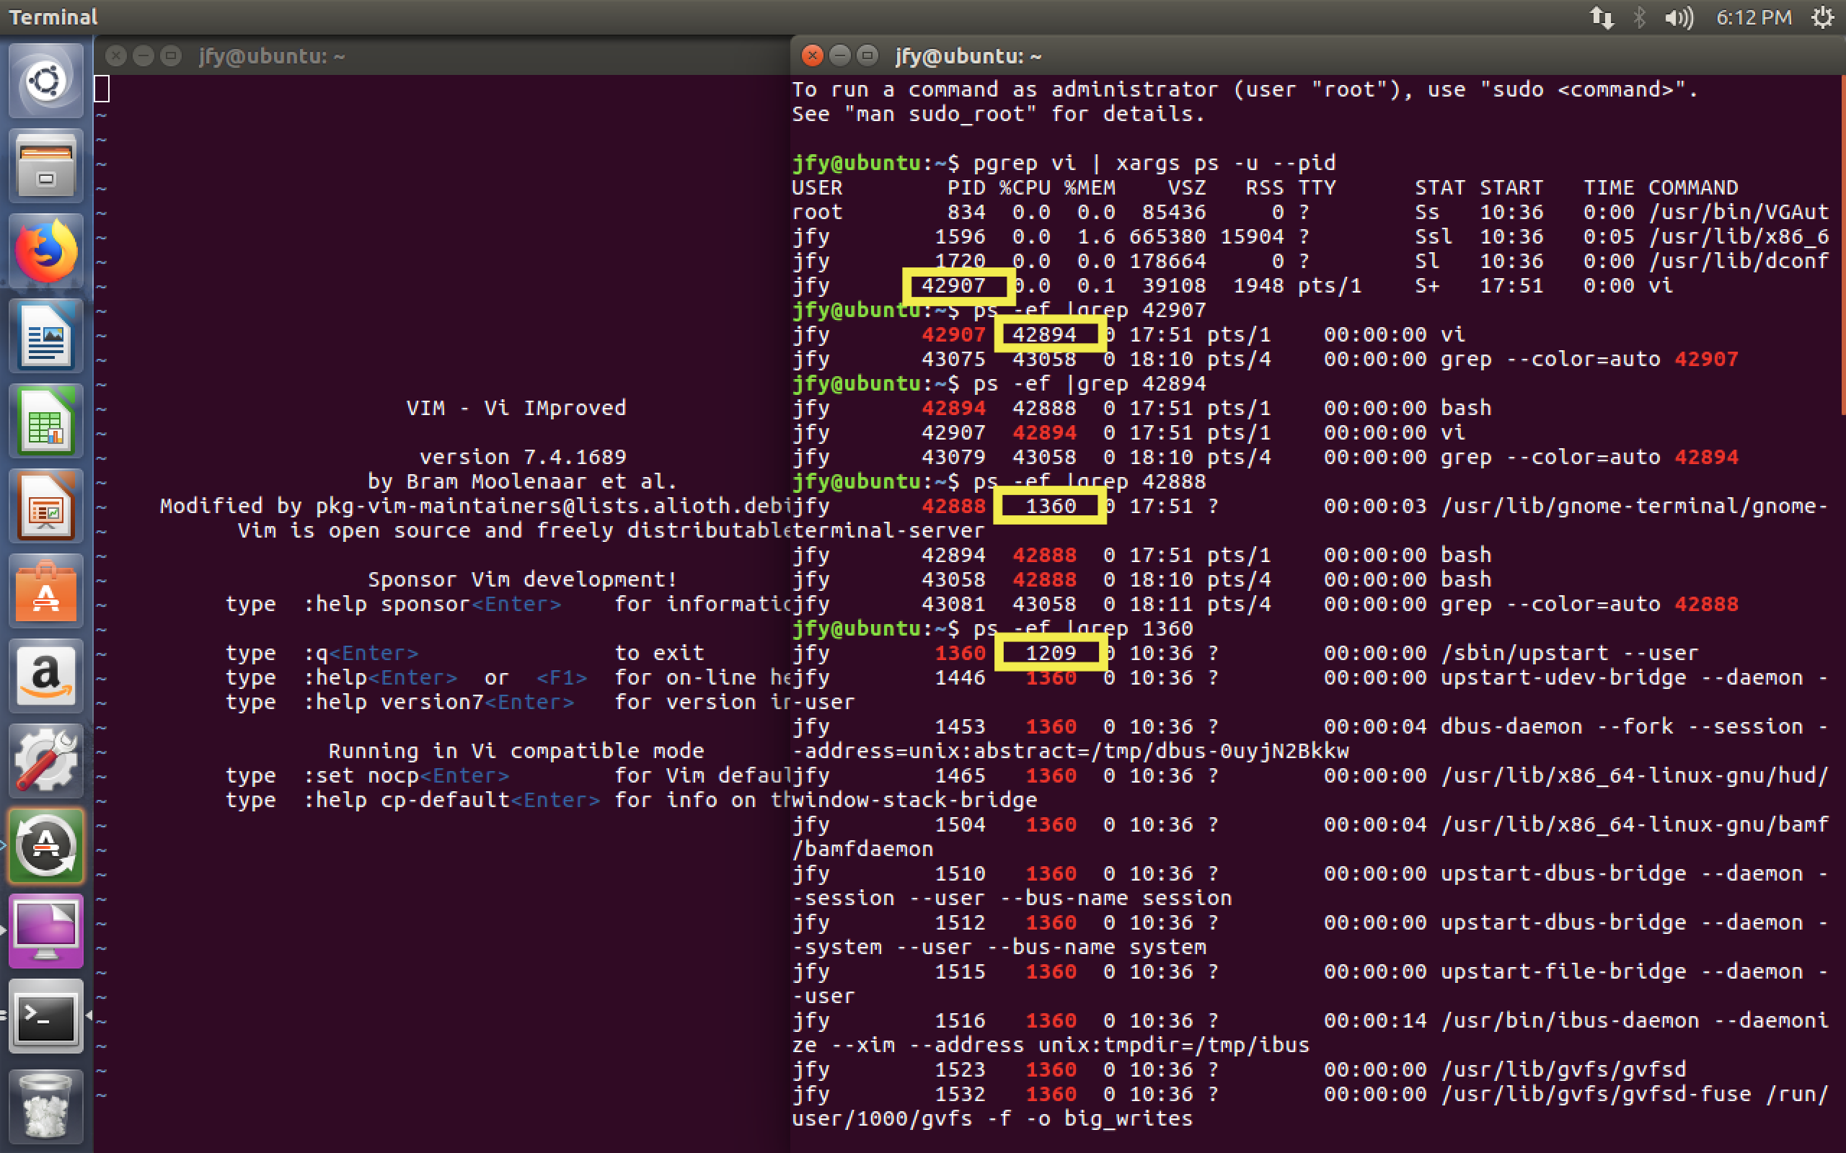This screenshot has width=1846, height=1153.
Task: Click the front terminal title bar text
Action: point(968,56)
